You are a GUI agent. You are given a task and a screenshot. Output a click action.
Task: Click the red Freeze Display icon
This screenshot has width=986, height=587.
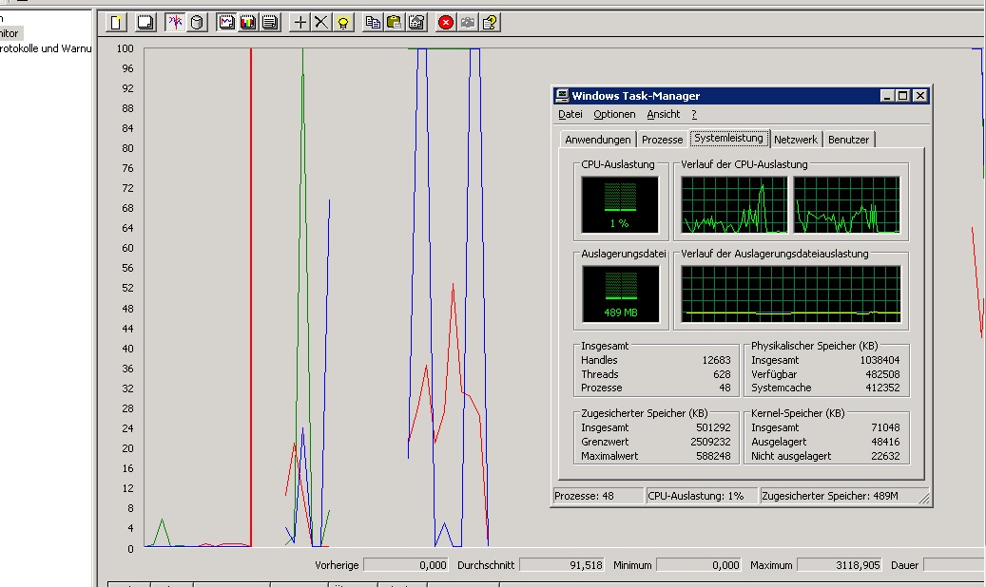pyautogui.click(x=446, y=23)
